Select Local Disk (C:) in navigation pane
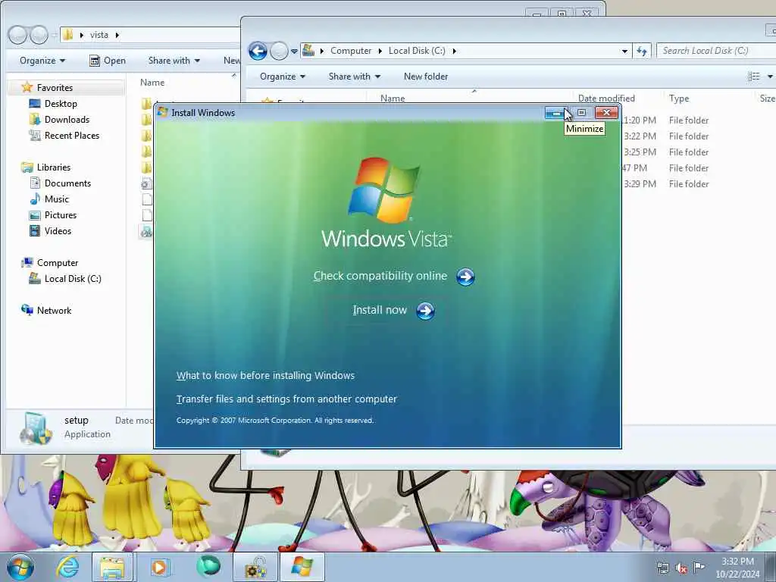 (73, 279)
